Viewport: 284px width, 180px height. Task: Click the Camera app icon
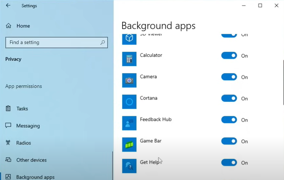click(x=129, y=80)
